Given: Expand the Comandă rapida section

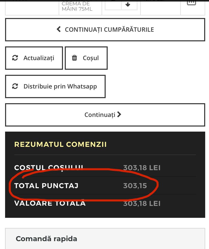Looking at the screenshot, I should (x=46, y=238).
